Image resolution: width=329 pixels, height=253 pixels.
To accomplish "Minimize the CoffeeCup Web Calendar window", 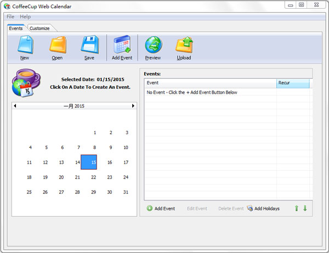I will [x=291, y=5].
